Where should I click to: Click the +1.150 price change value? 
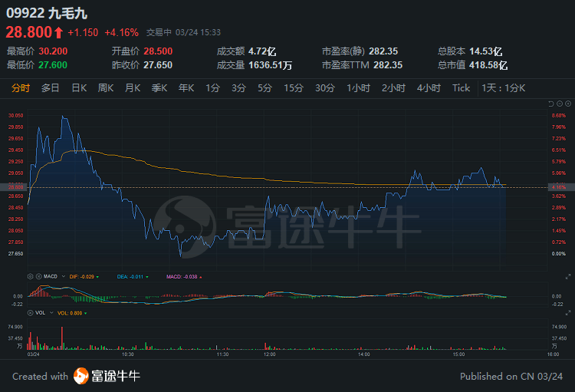click(x=83, y=33)
